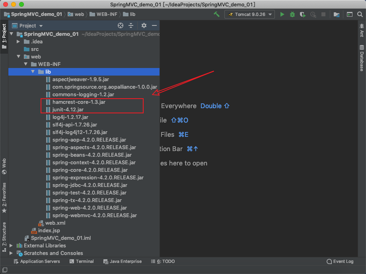Viewport: 366px width, 274px height.
Task: Click the lib breadcrumb in navigation bar
Action: pyautogui.click(x=129, y=14)
